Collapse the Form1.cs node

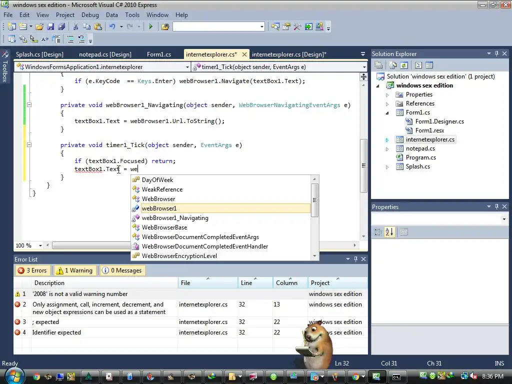387,113
